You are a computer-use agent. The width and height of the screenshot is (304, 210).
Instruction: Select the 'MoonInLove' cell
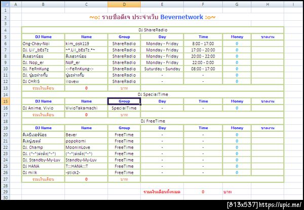pos(86,147)
